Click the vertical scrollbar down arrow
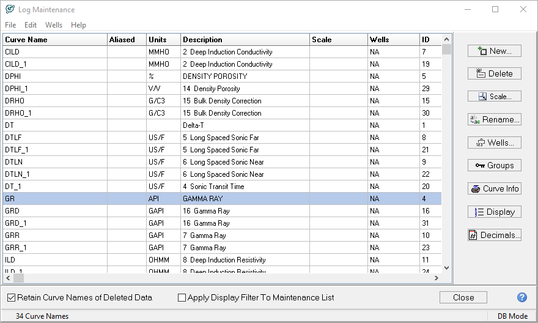Screen dimensions: 538x323 click(446, 268)
